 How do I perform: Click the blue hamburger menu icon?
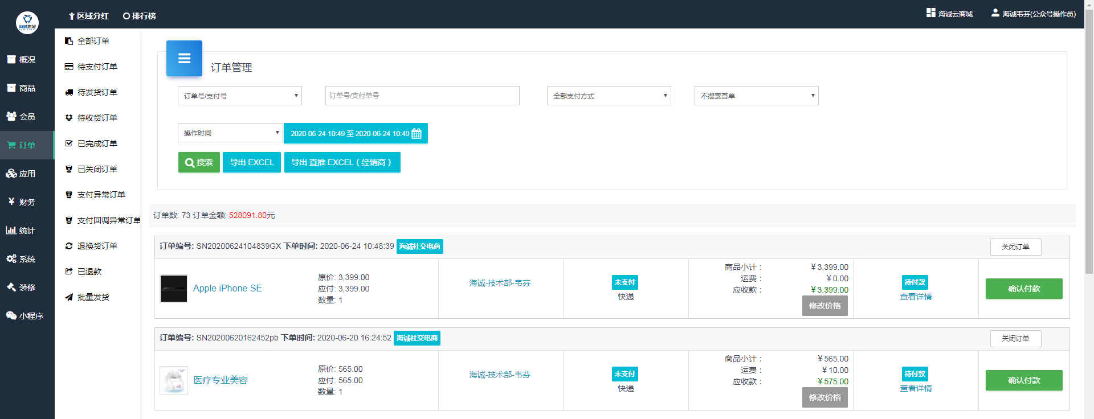[184, 58]
